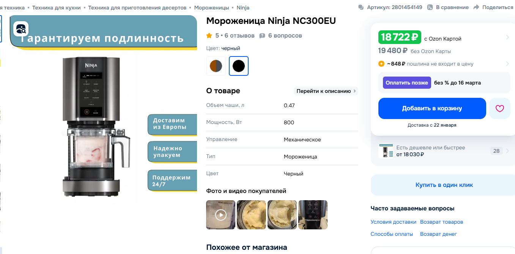Screen dimensions: 515x254
Task: Expand the Ozon Card price details chevron
Action: pyautogui.click(x=507, y=37)
